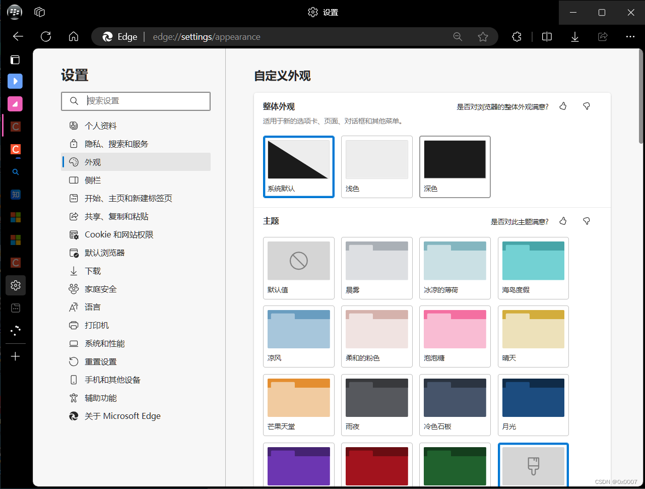
Task: Select the 系统默认 appearance option
Action: pos(299,167)
